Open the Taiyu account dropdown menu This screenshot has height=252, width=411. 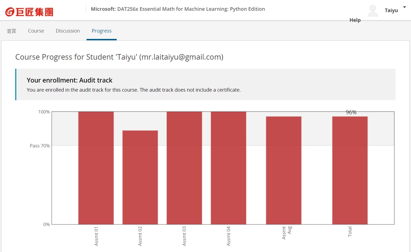click(391, 10)
